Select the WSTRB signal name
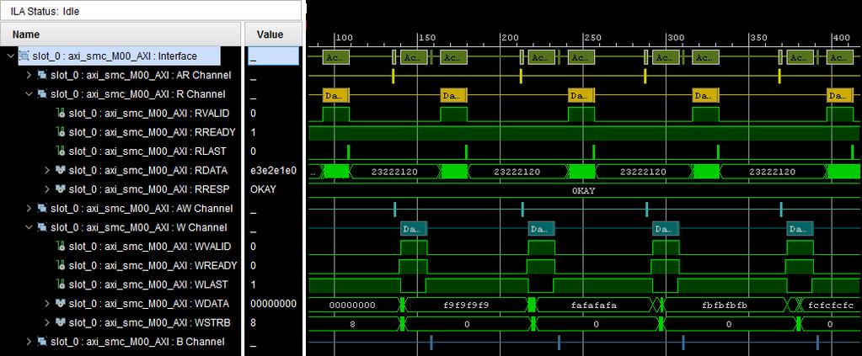The image size is (862, 356). point(148,322)
